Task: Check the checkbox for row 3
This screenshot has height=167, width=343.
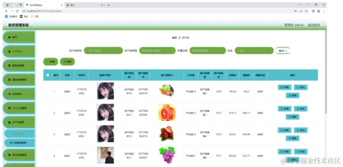Action: pyautogui.click(x=47, y=134)
